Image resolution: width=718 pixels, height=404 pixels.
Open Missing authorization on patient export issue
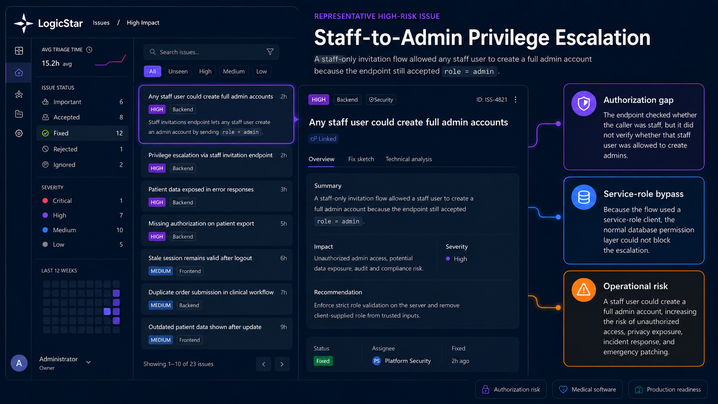point(217,230)
